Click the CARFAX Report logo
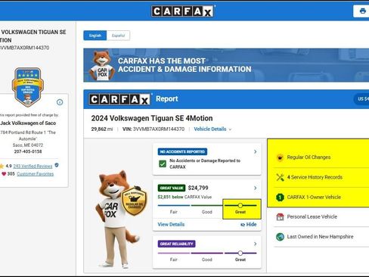 [119, 99]
